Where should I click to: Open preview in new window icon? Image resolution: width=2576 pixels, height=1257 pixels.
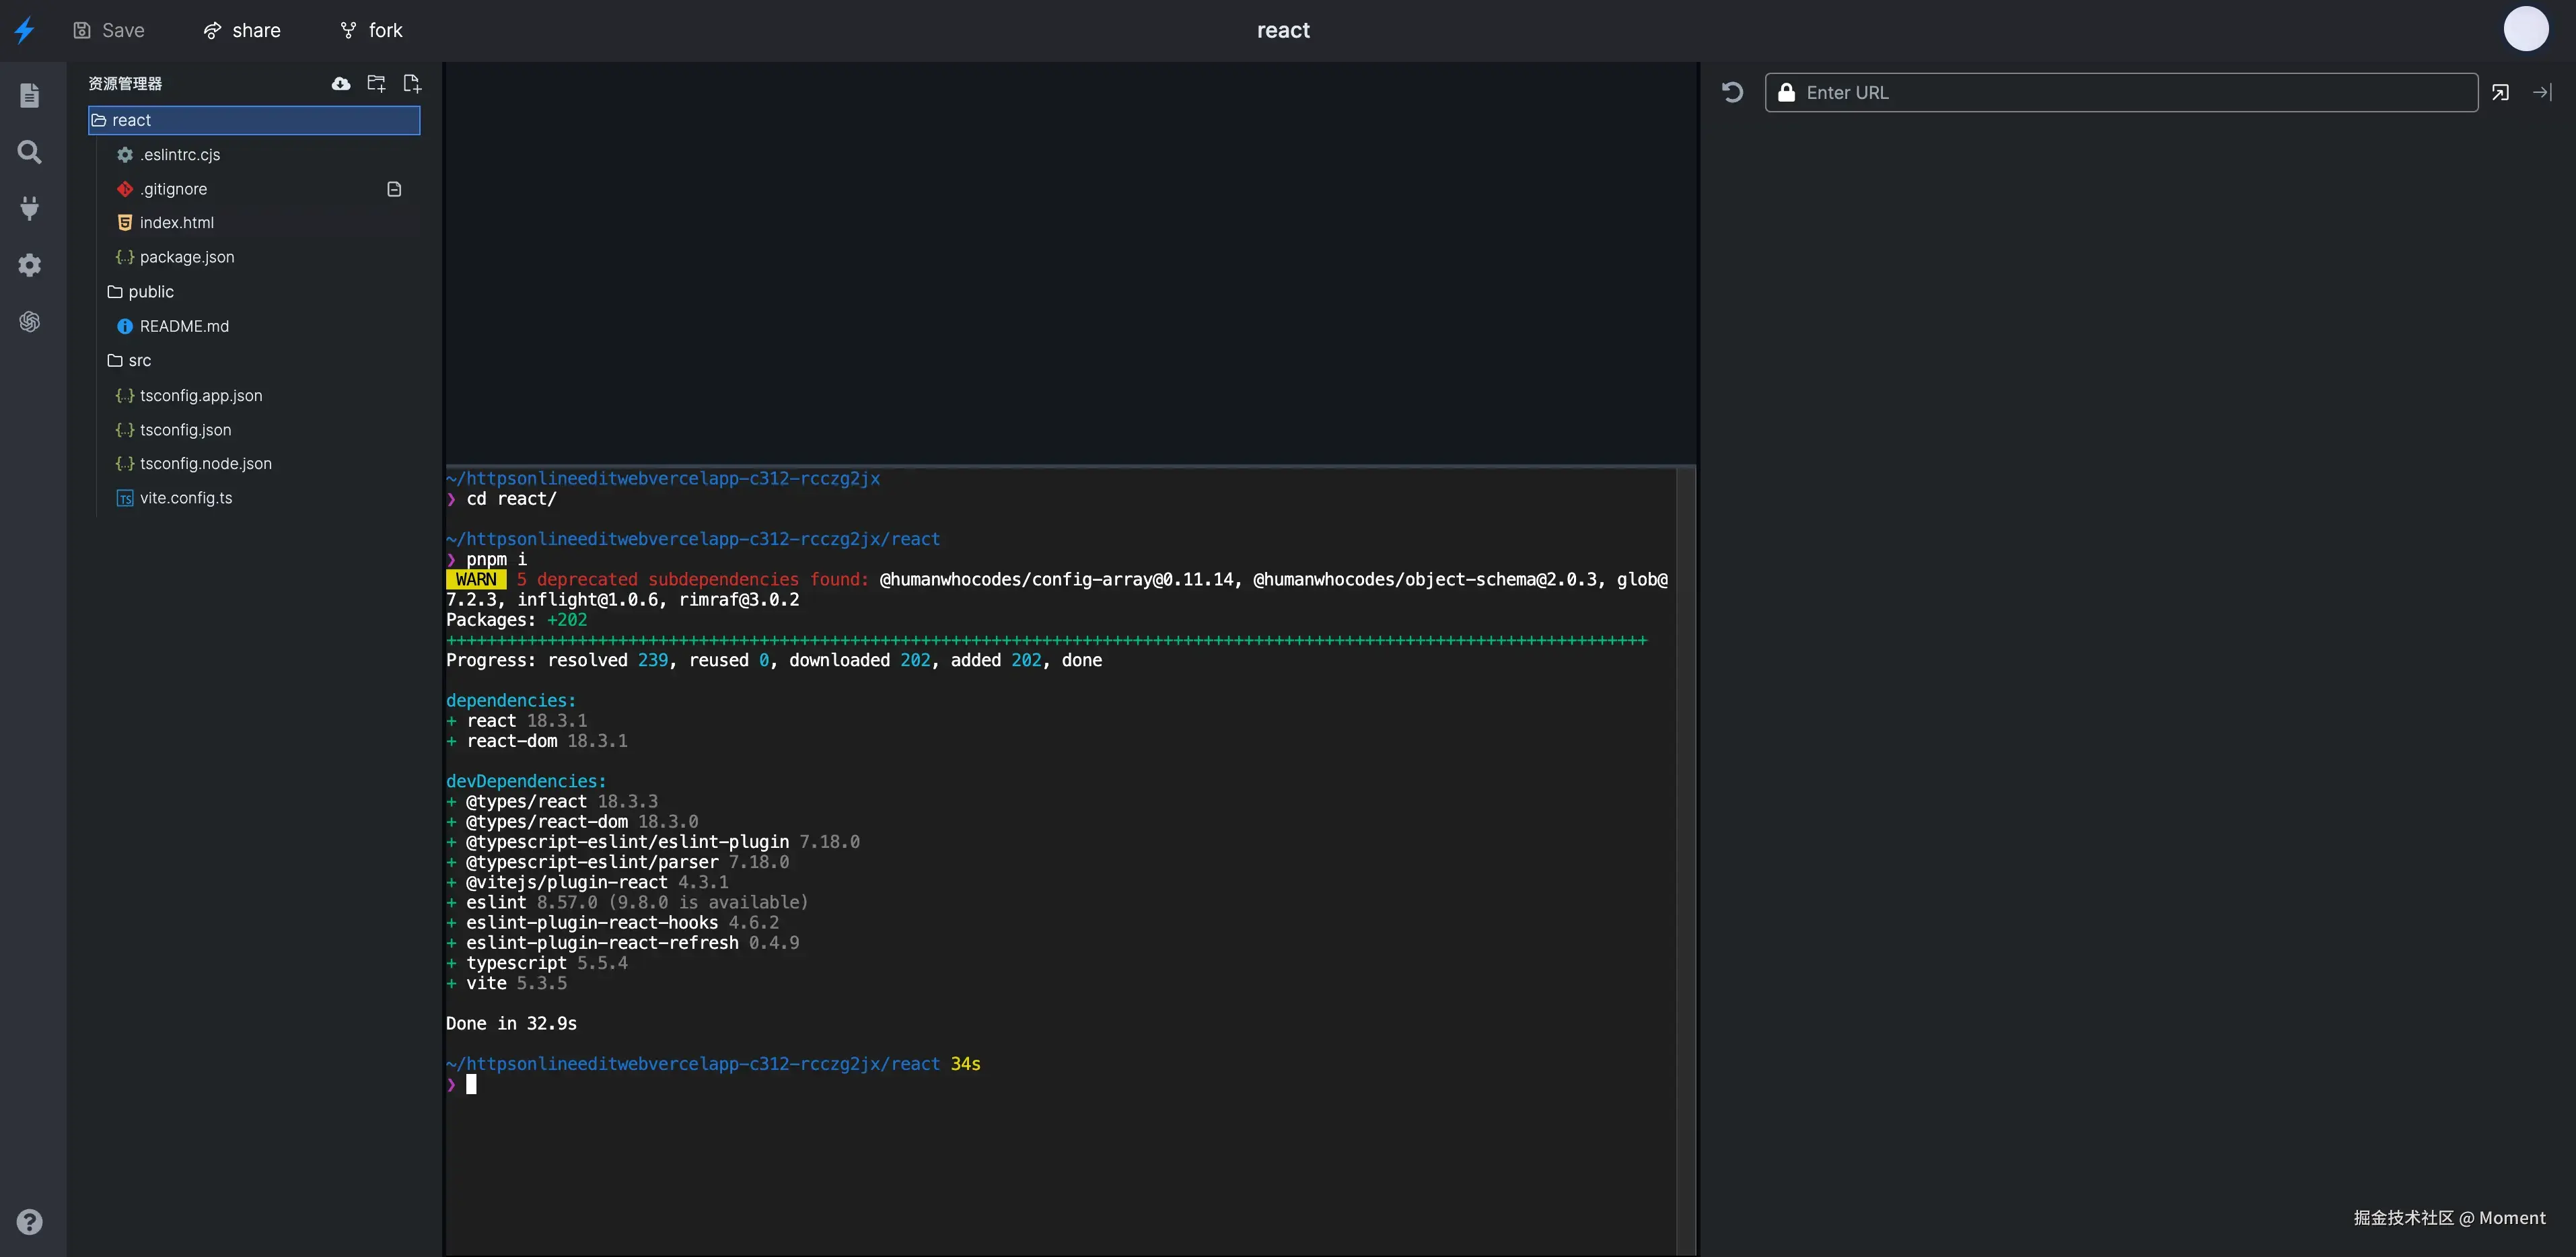[2500, 93]
